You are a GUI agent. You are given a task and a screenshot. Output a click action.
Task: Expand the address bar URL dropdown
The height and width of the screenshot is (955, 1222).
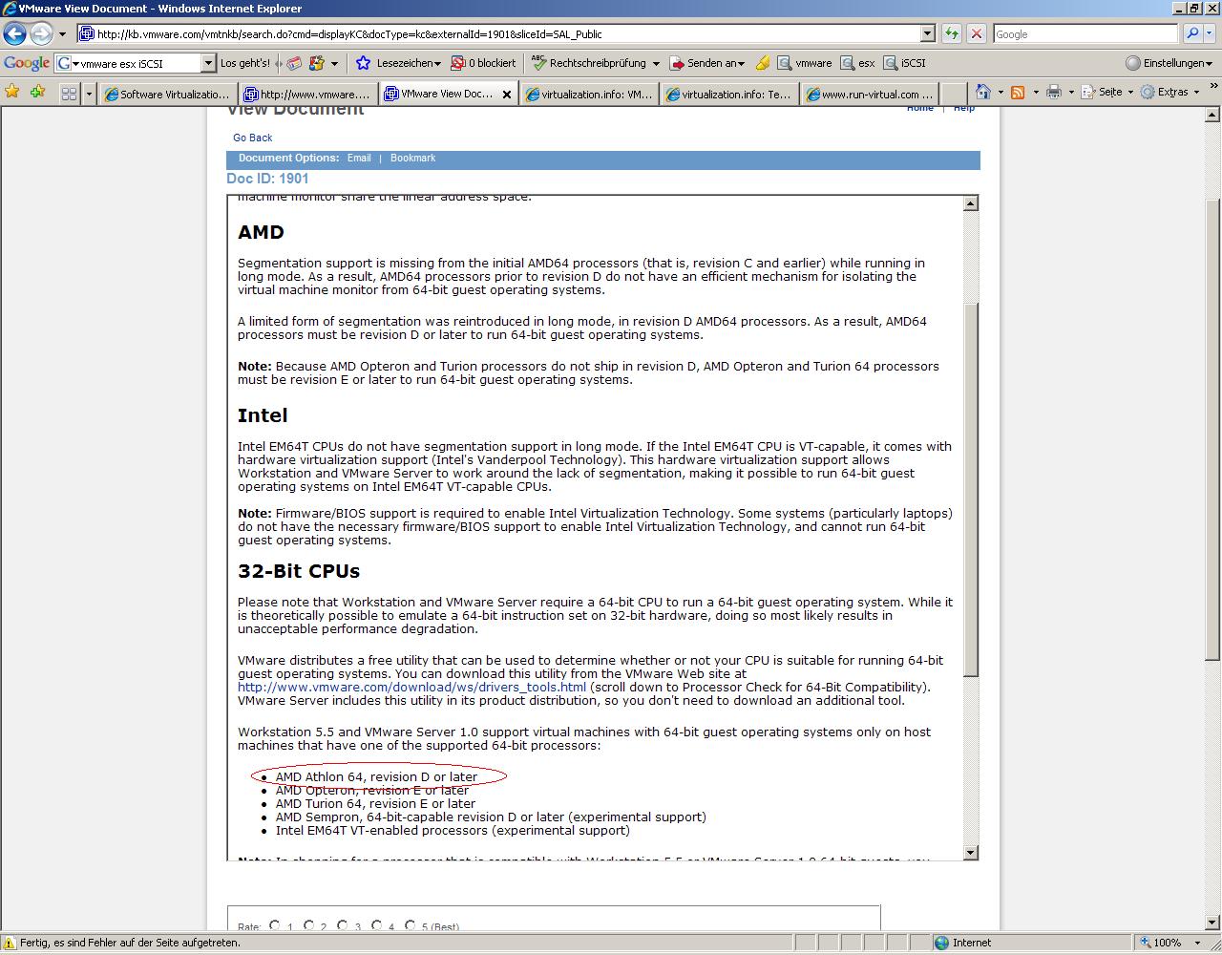coord(927,33)
